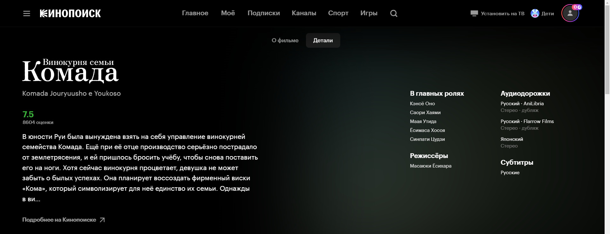Click the arrow icon beside Подробнее на Кинопоиске

[102, 220]
